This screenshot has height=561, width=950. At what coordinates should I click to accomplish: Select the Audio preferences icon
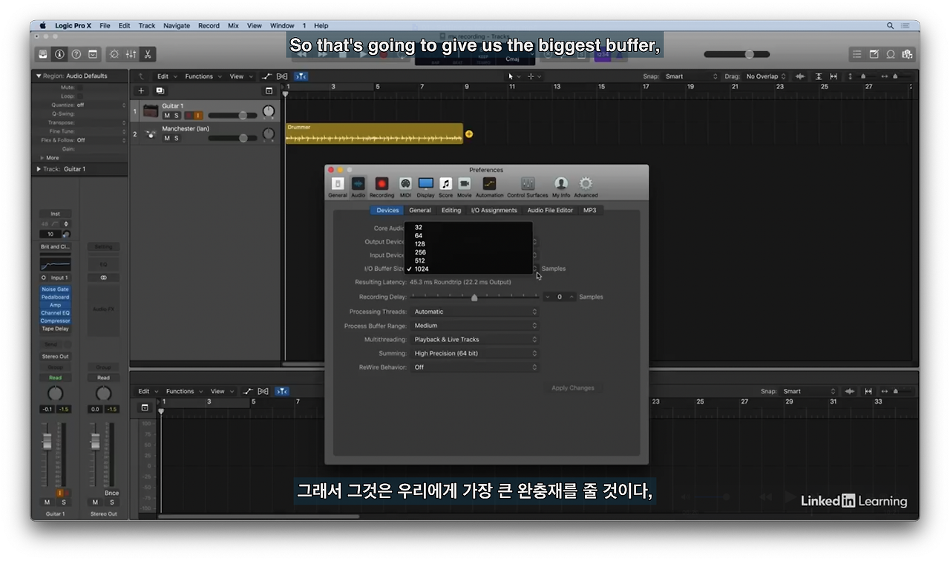[x=358, y=187]
